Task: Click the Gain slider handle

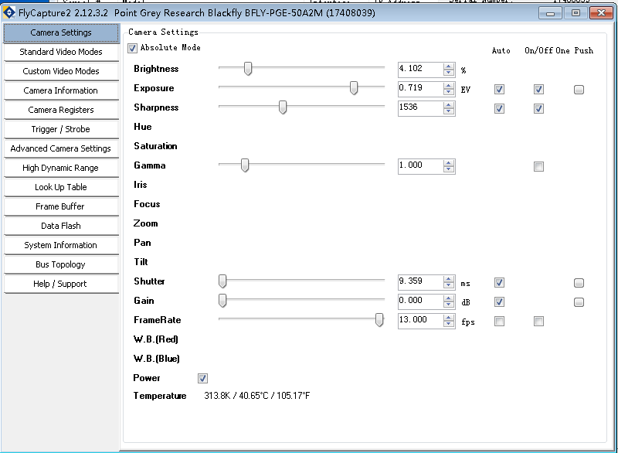Action: [x=222, y=301]
